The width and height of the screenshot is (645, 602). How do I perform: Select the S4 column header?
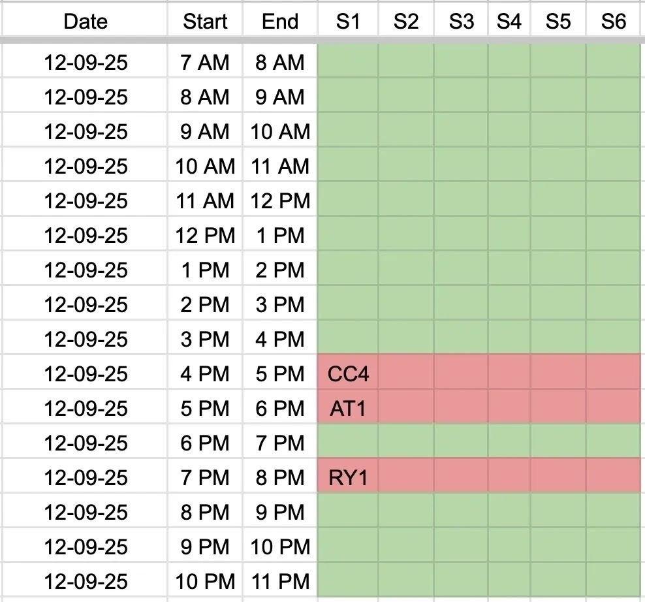[x=509, y=22]
